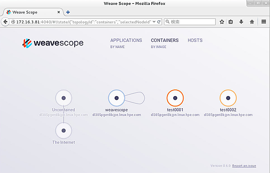The height and width of the screenshot is (173, 270).
Task: Click the hostname under weavescope node
Action: point(117,115)
